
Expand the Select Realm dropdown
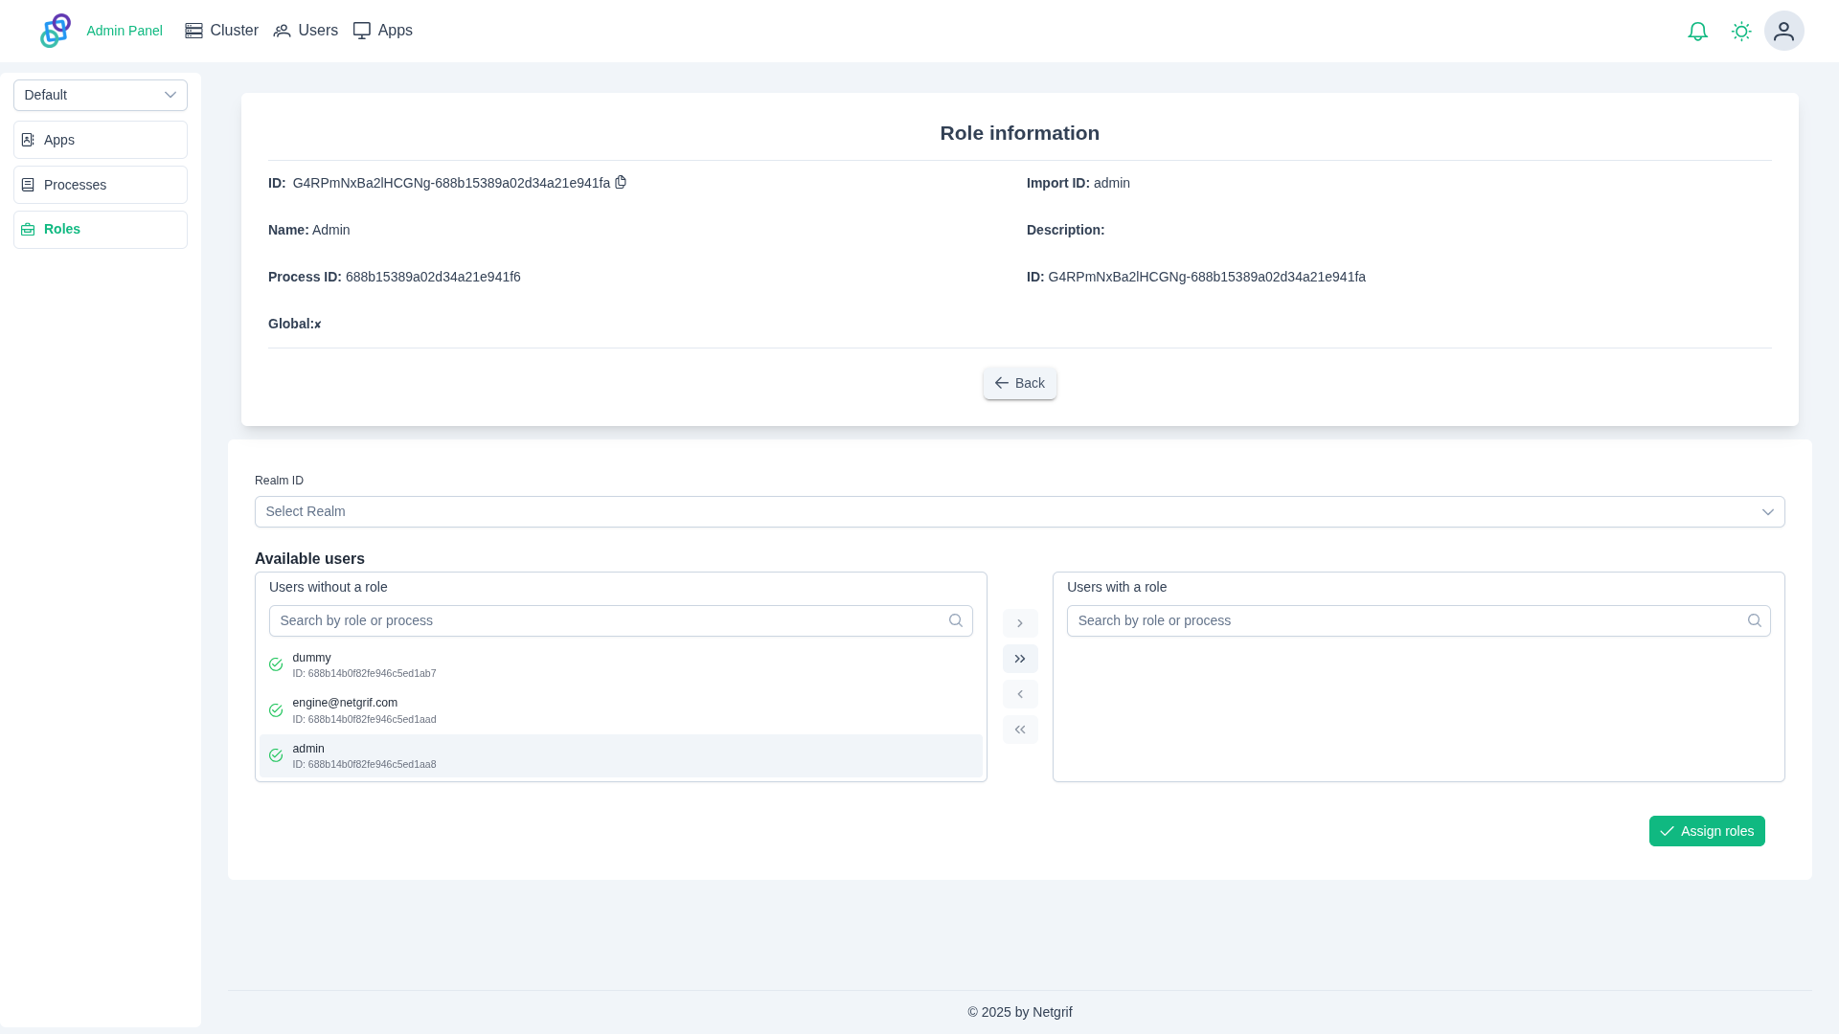point(1019,511)
